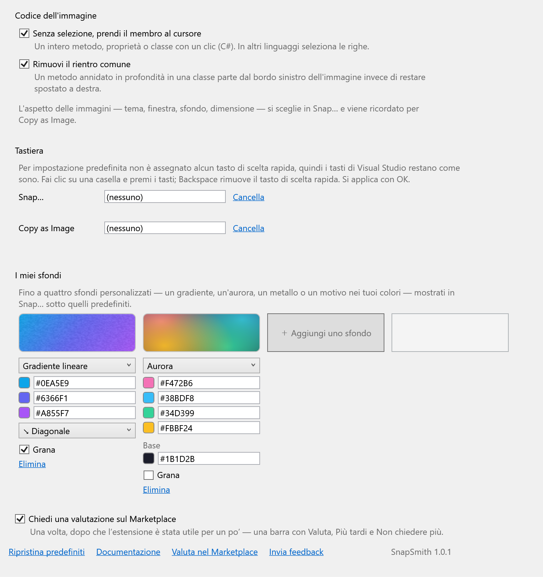Edit the #FBBF24 hex color field
This screenshot has width=543, height=577.
click(x=209, y=428)
